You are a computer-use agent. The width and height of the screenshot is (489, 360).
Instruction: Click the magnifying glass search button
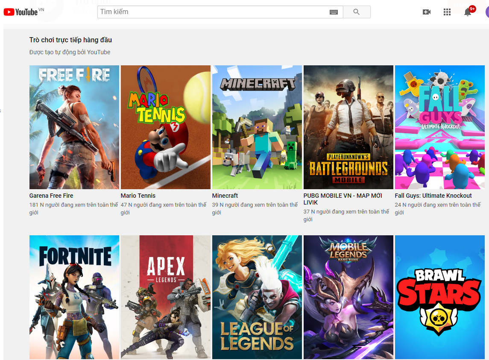(357, 12)
